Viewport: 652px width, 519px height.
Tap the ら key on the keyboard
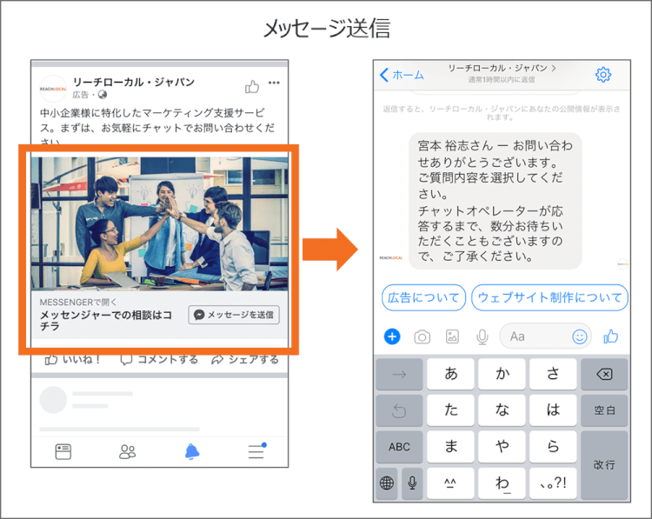click(553, 447)
